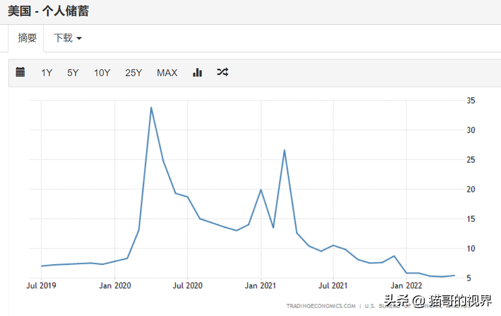The height and width of the screenshot is (316, 501).
Task: Expand the 下载 dropdown menu
Action: point(68,38)
